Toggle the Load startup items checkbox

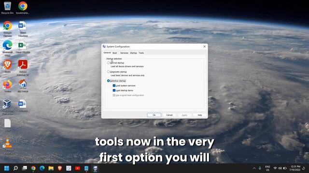(114, 90)
